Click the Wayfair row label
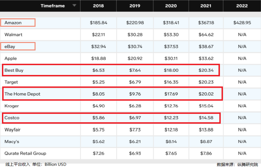The width and height of the screenshot is (261, 168). point(12,130)
